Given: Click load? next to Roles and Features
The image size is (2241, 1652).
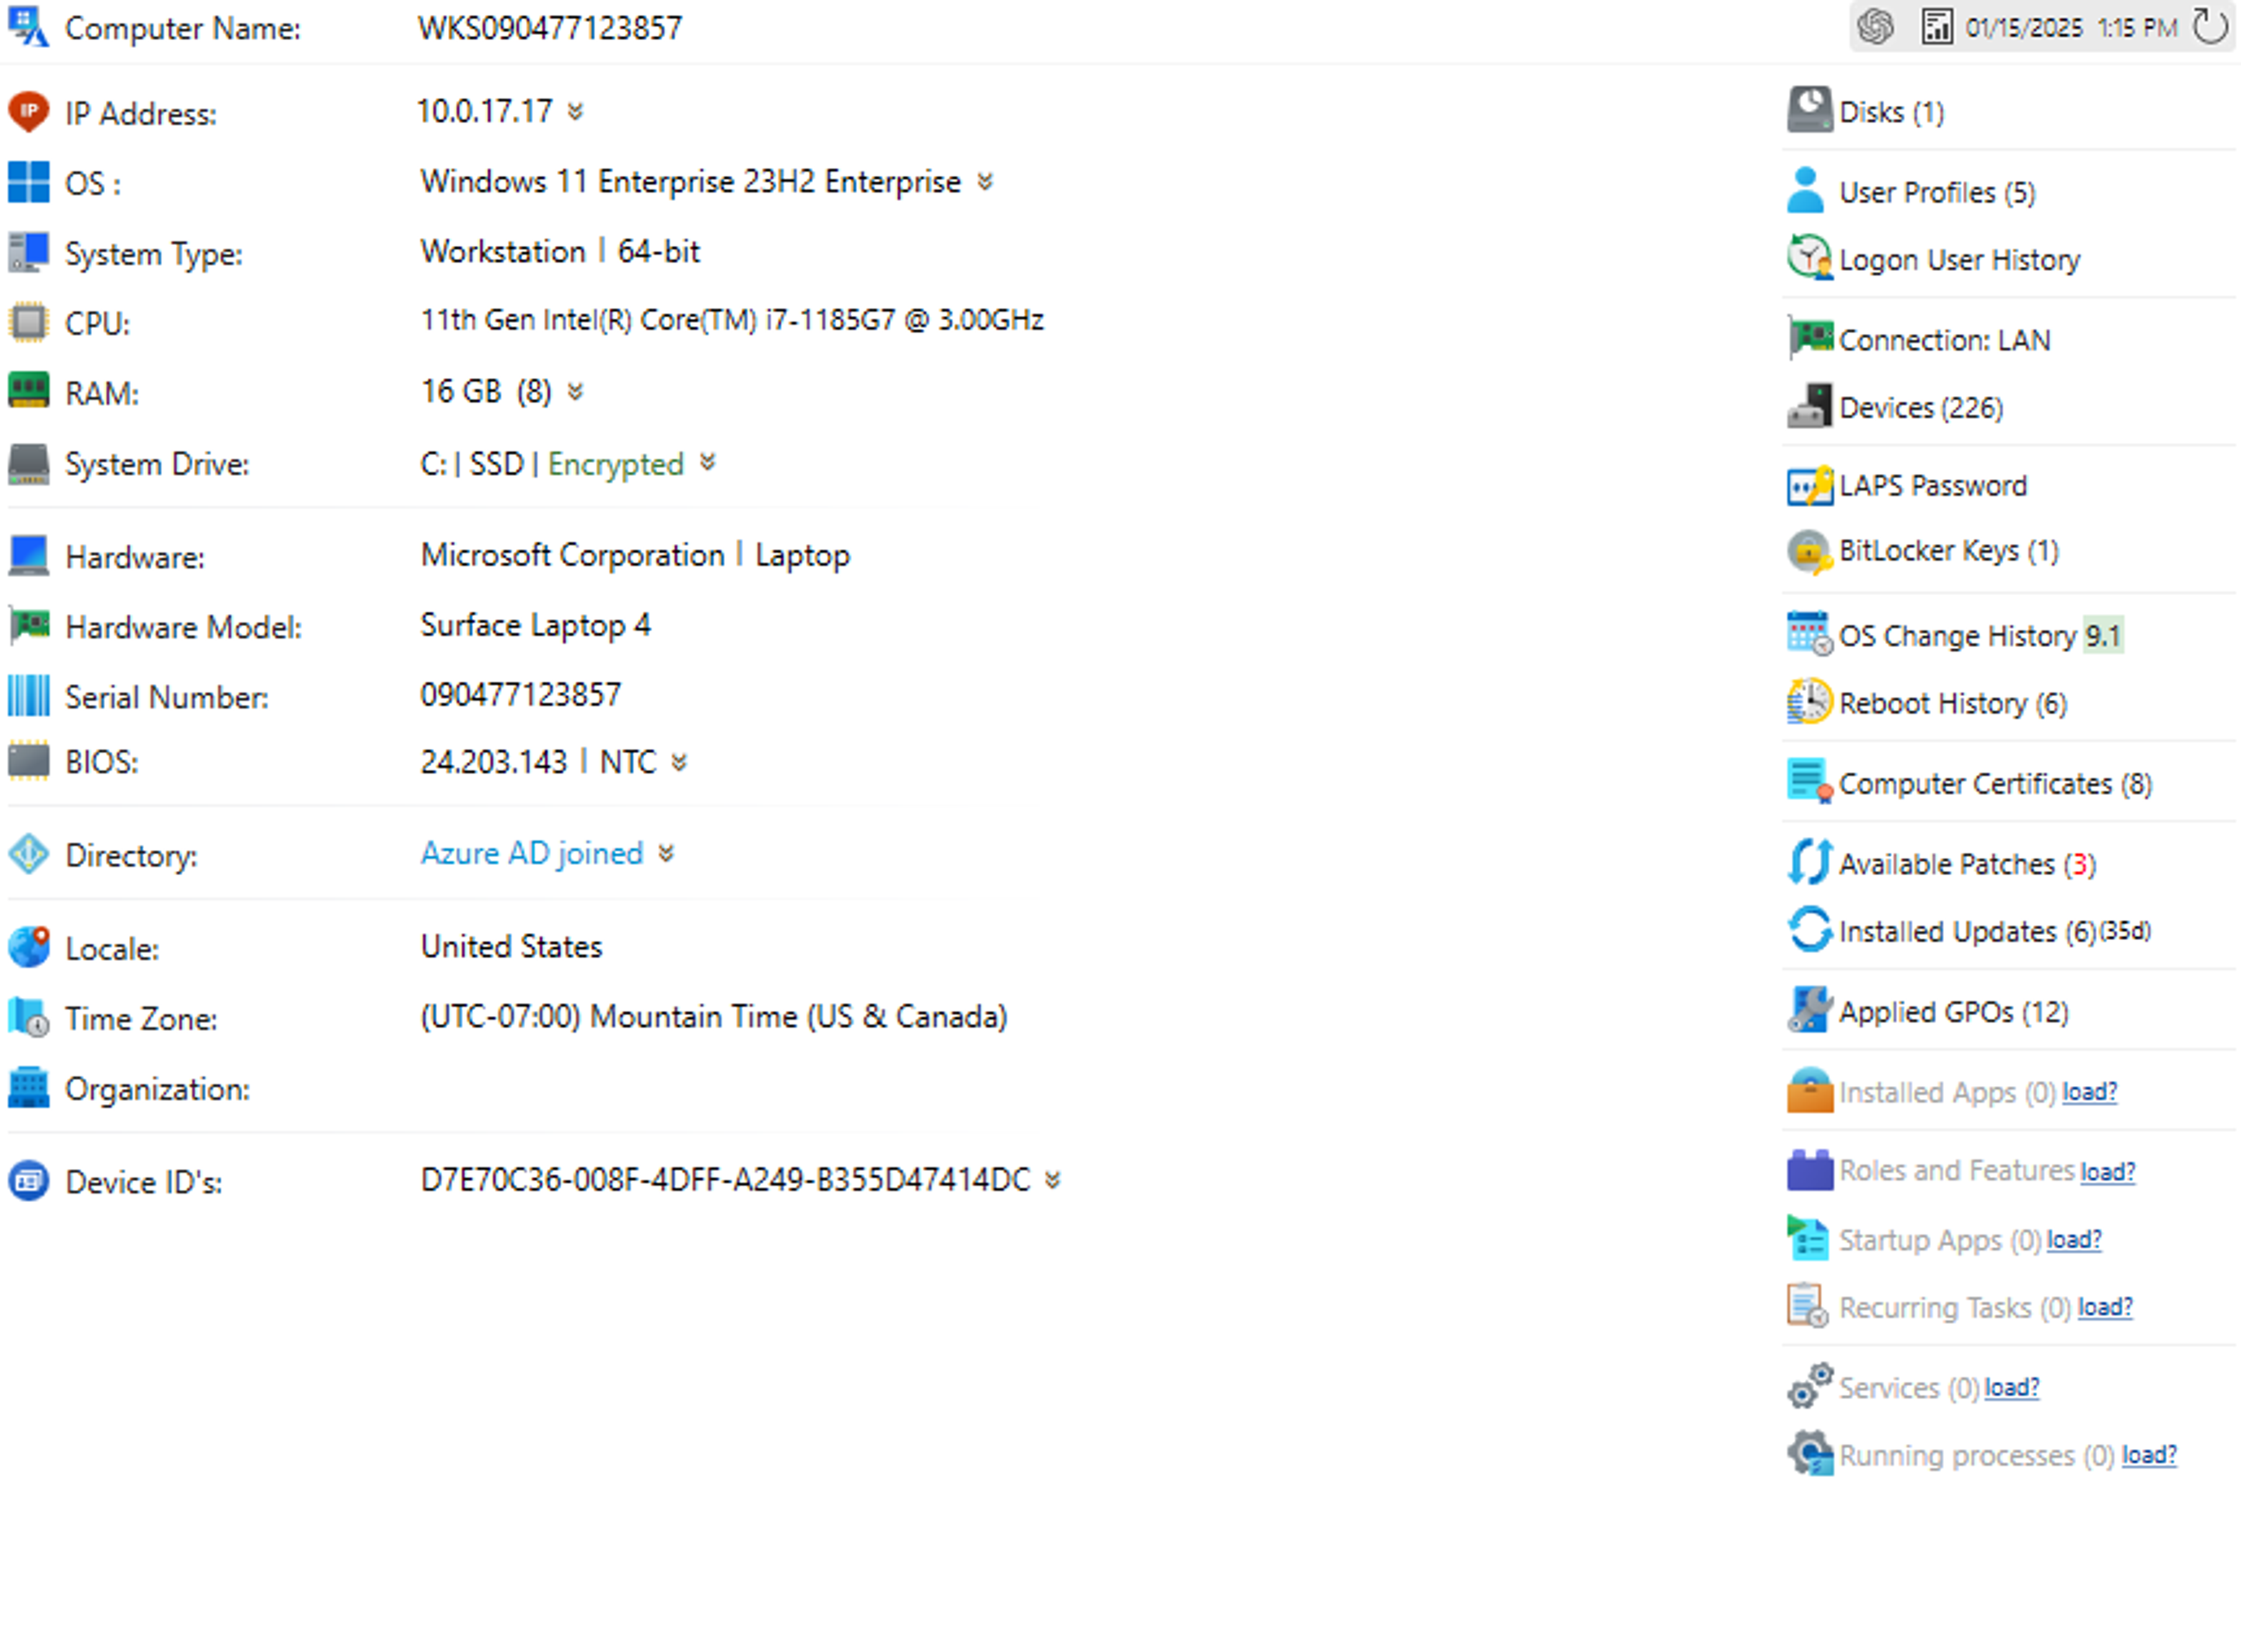Looking at the screenshot, I should click(2108, 1171).
